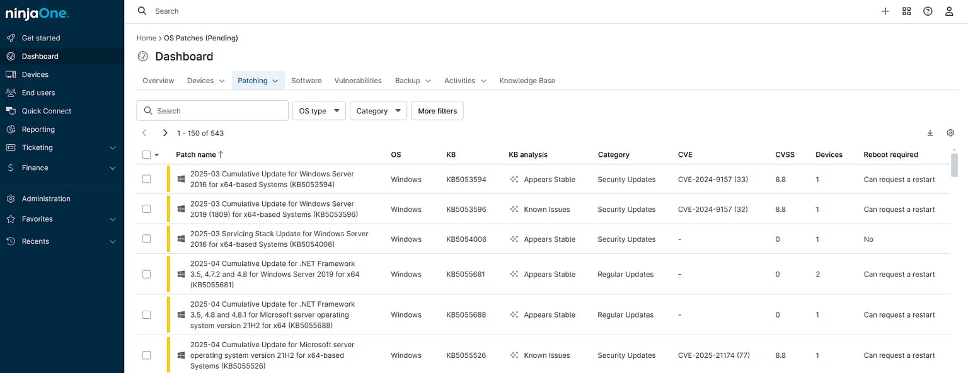968x373 pixels.
Task: Check the KB5055526 patch row checkbox
Action: pos(146,355)
